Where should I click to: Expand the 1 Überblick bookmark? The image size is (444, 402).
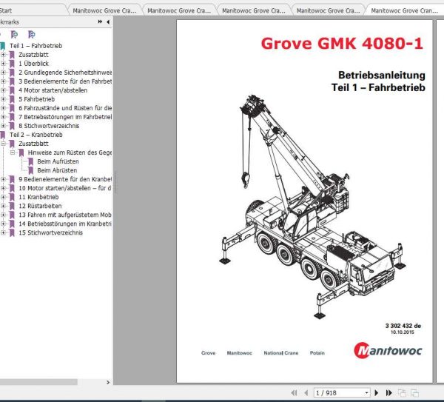pyautogui.click(x=3, y=64)
